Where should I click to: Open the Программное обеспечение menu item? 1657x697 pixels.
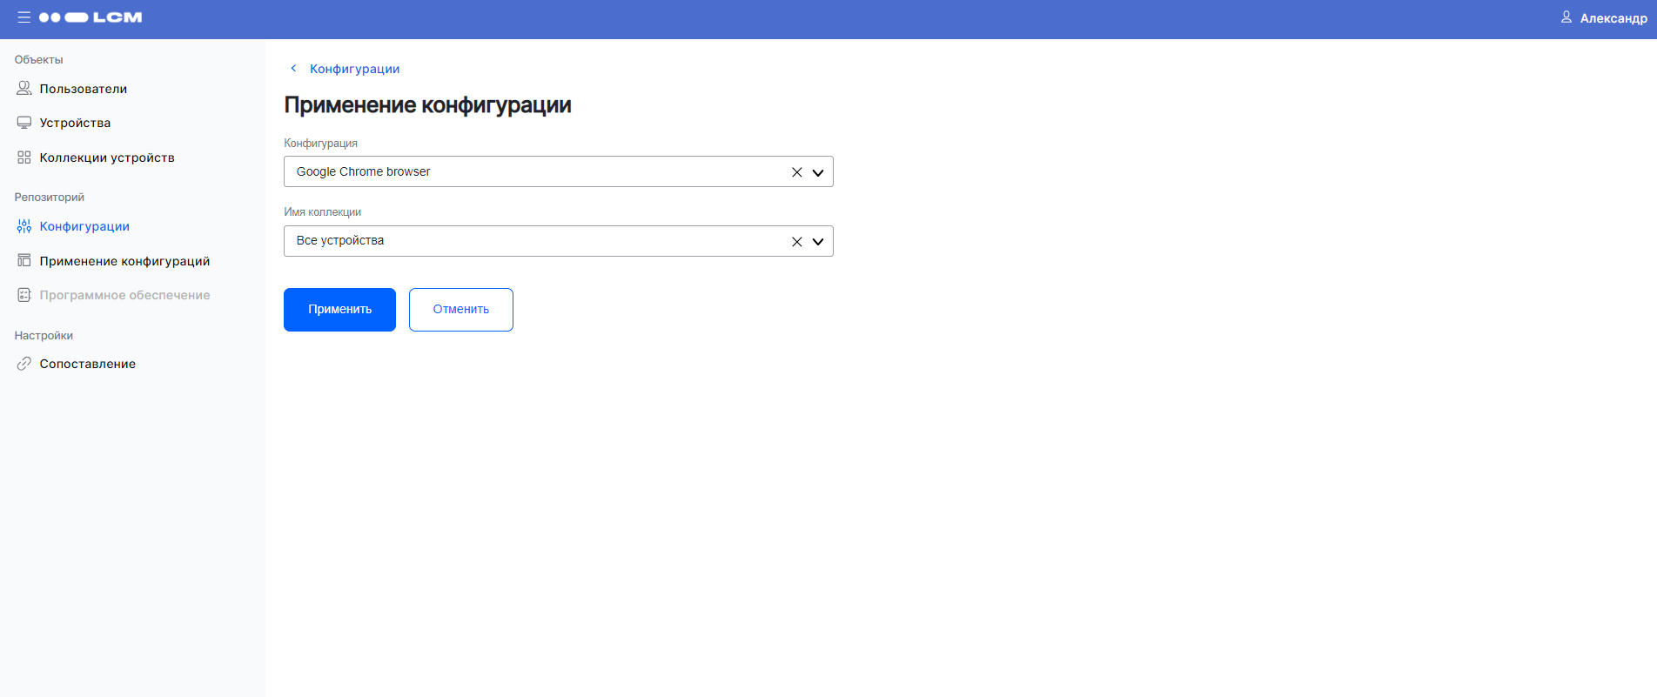click(124, 295)
